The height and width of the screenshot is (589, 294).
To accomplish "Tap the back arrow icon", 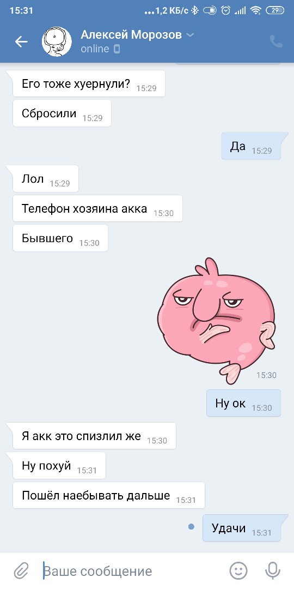I will [21, 41].
